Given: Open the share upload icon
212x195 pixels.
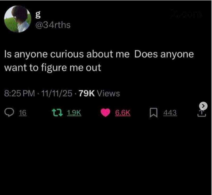Looking at the screenshot, I should pos(202,113).
